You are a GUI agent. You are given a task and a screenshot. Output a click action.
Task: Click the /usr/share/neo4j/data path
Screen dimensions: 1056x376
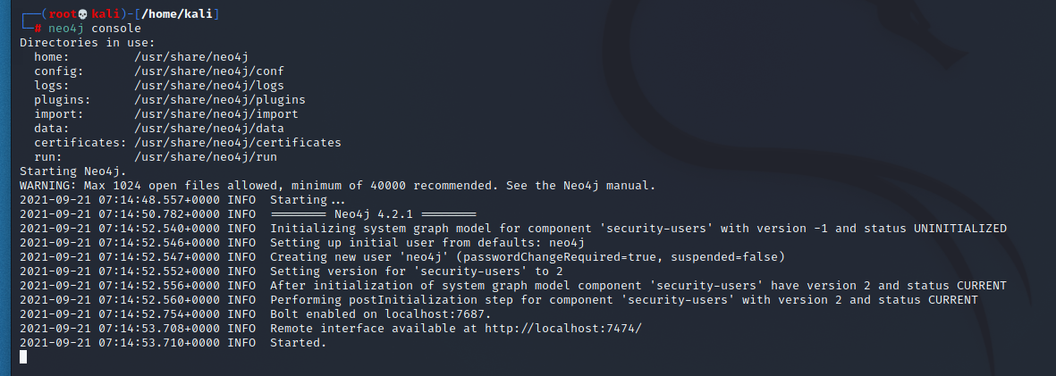click(208, 129)
